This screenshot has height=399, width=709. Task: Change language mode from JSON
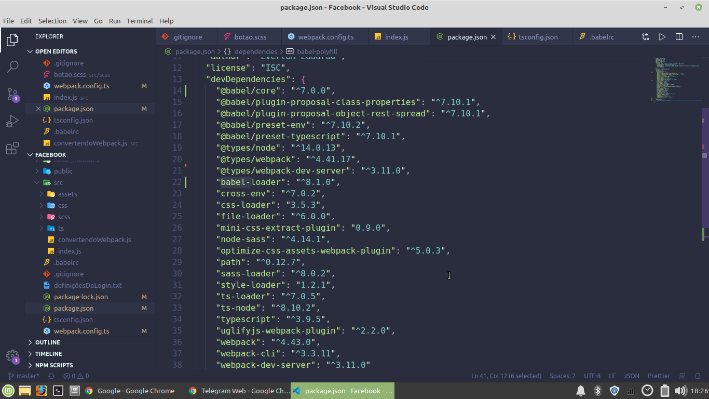click(x=631, y=376)
